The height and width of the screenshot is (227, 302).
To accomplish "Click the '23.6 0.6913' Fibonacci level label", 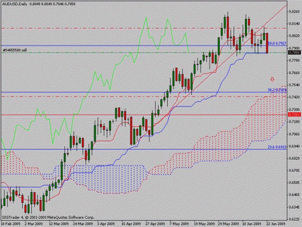I will click(277, 147).
